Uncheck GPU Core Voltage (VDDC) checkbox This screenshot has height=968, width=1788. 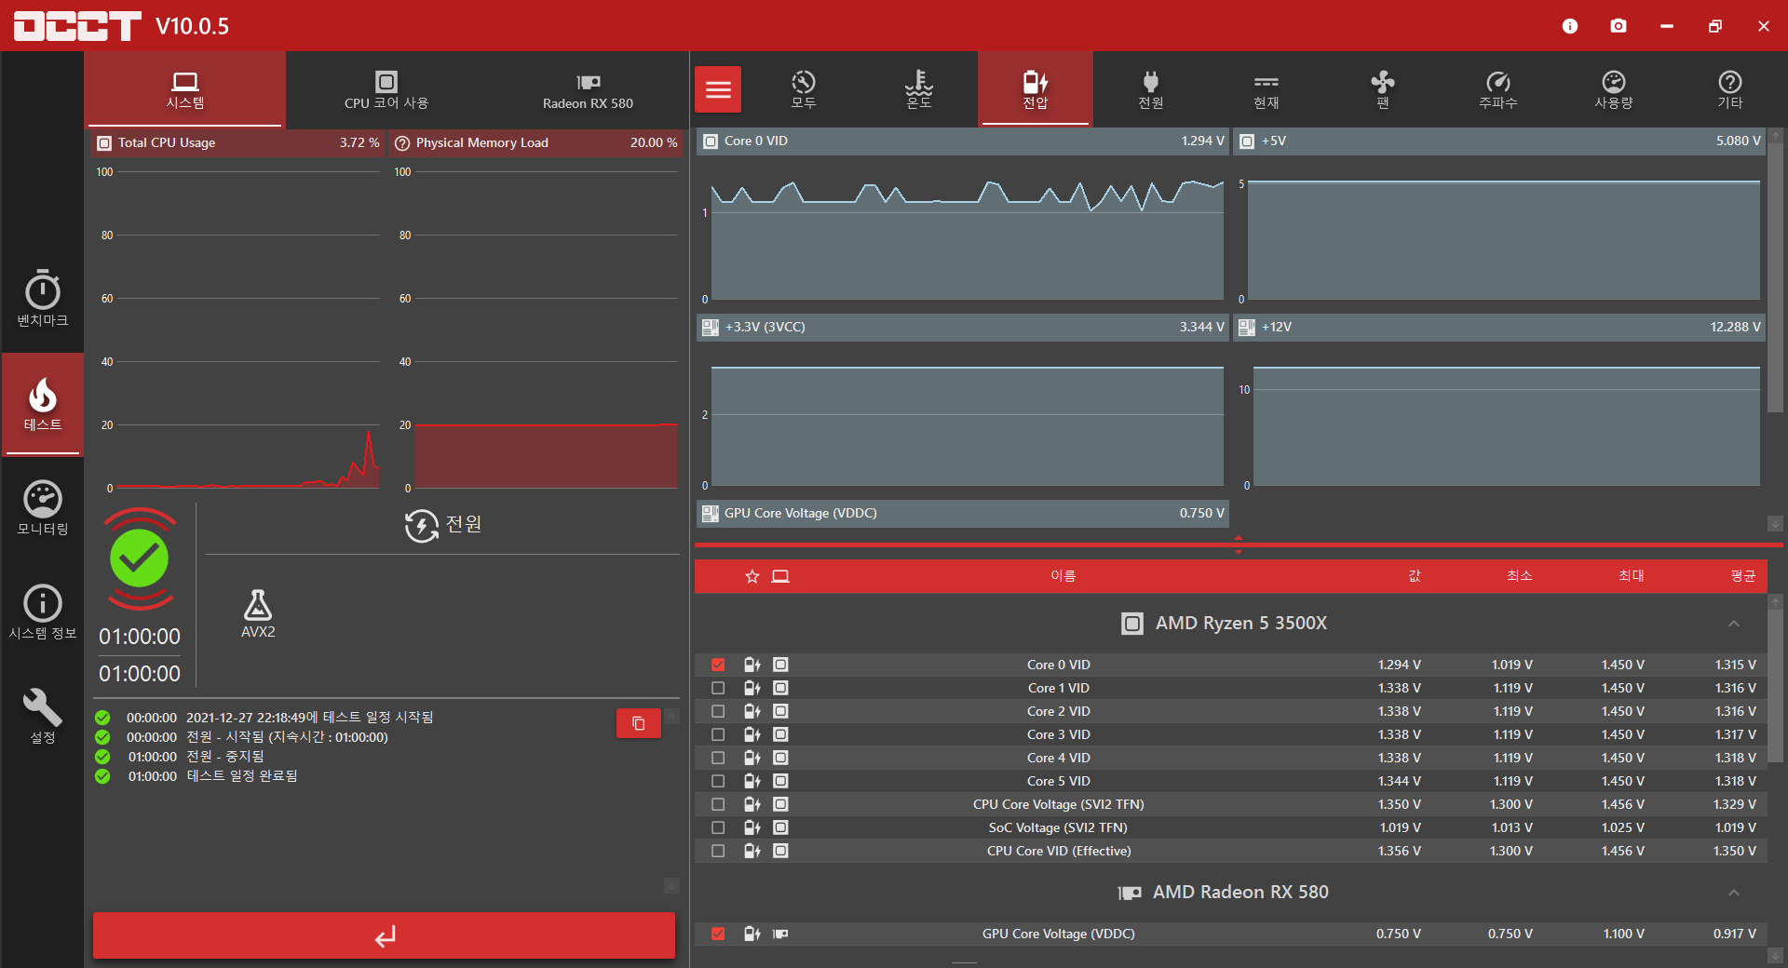[x=718, y=934]
